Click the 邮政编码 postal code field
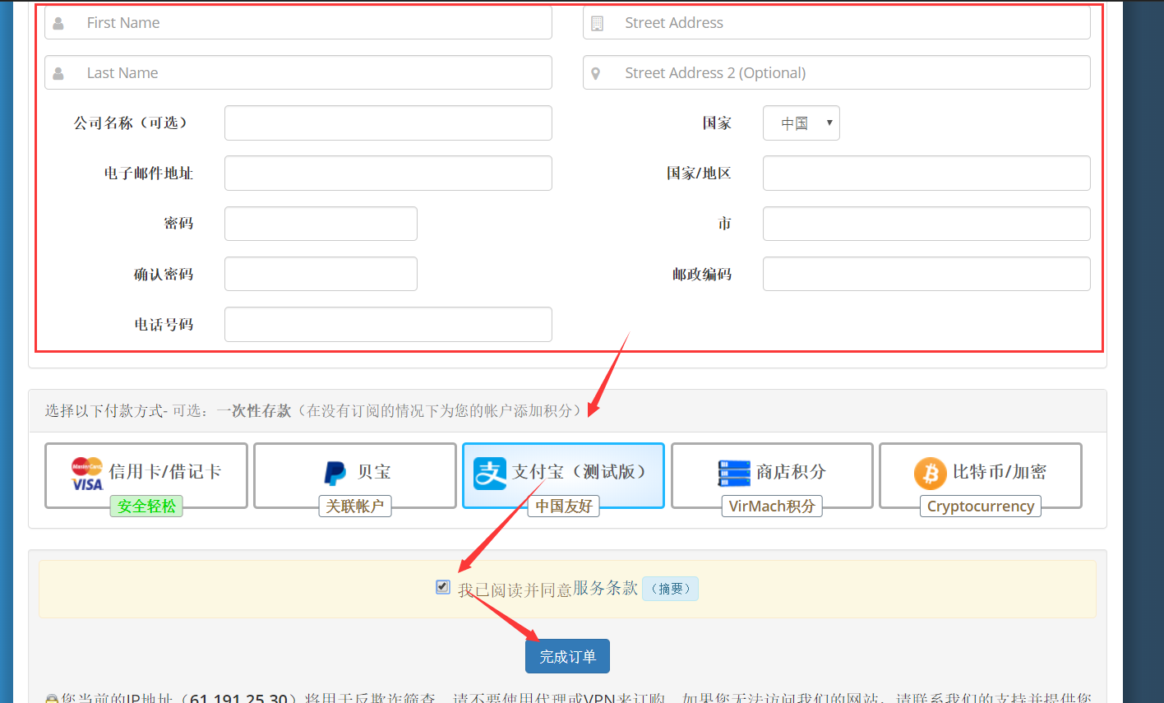Image resolution: width=1164 pixels, height=703 pixels. coord(926,275)
